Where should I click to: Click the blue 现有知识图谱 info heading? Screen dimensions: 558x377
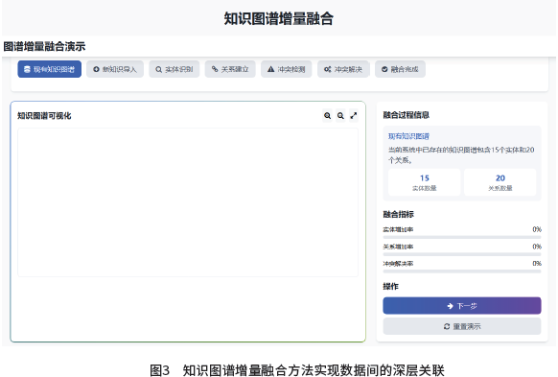click(408, 136)
